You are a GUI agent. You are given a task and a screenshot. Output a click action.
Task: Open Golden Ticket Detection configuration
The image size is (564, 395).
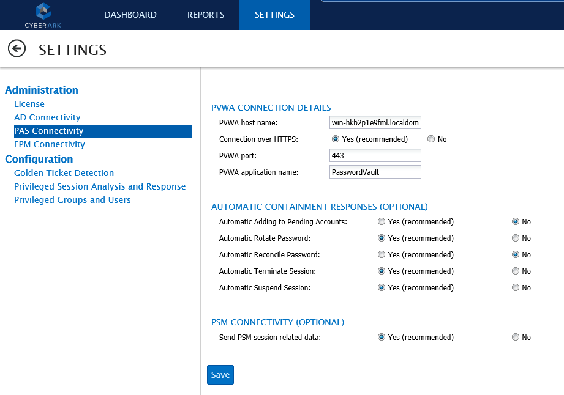click(64, 173)
